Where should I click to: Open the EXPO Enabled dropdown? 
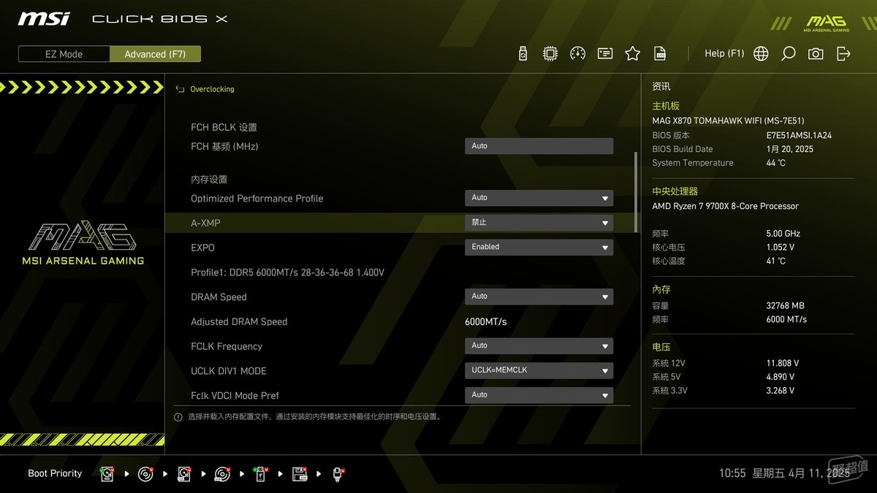point(539,247)
